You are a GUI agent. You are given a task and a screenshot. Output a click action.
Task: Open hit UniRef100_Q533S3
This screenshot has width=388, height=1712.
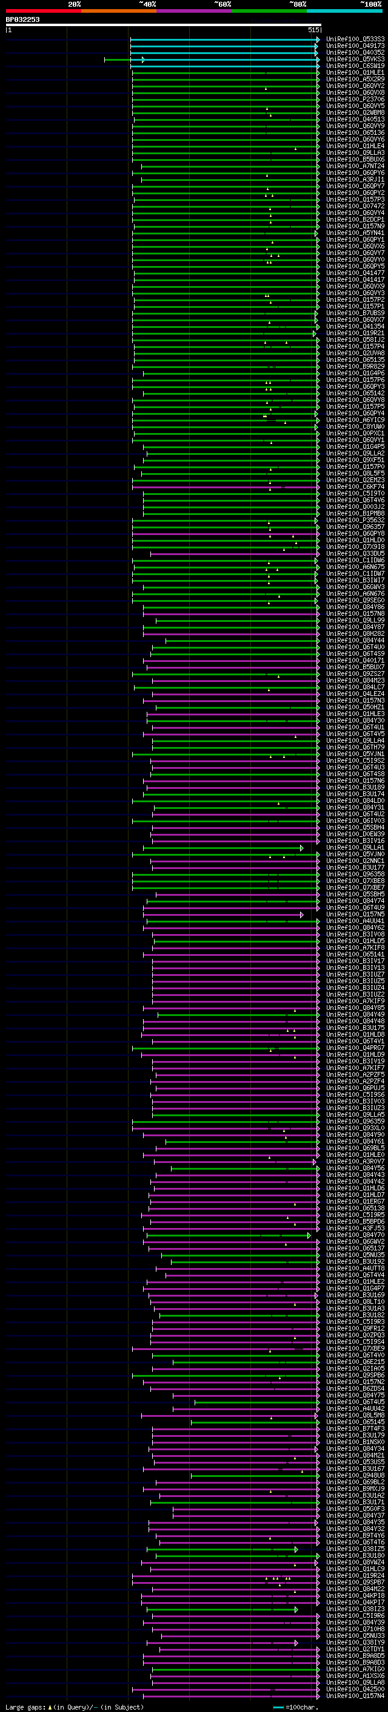(x=355, y=39)
